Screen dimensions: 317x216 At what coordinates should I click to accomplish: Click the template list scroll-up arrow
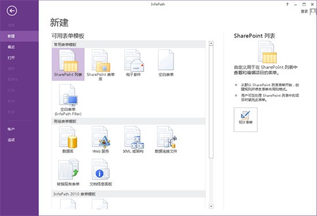tap(211, 43)
